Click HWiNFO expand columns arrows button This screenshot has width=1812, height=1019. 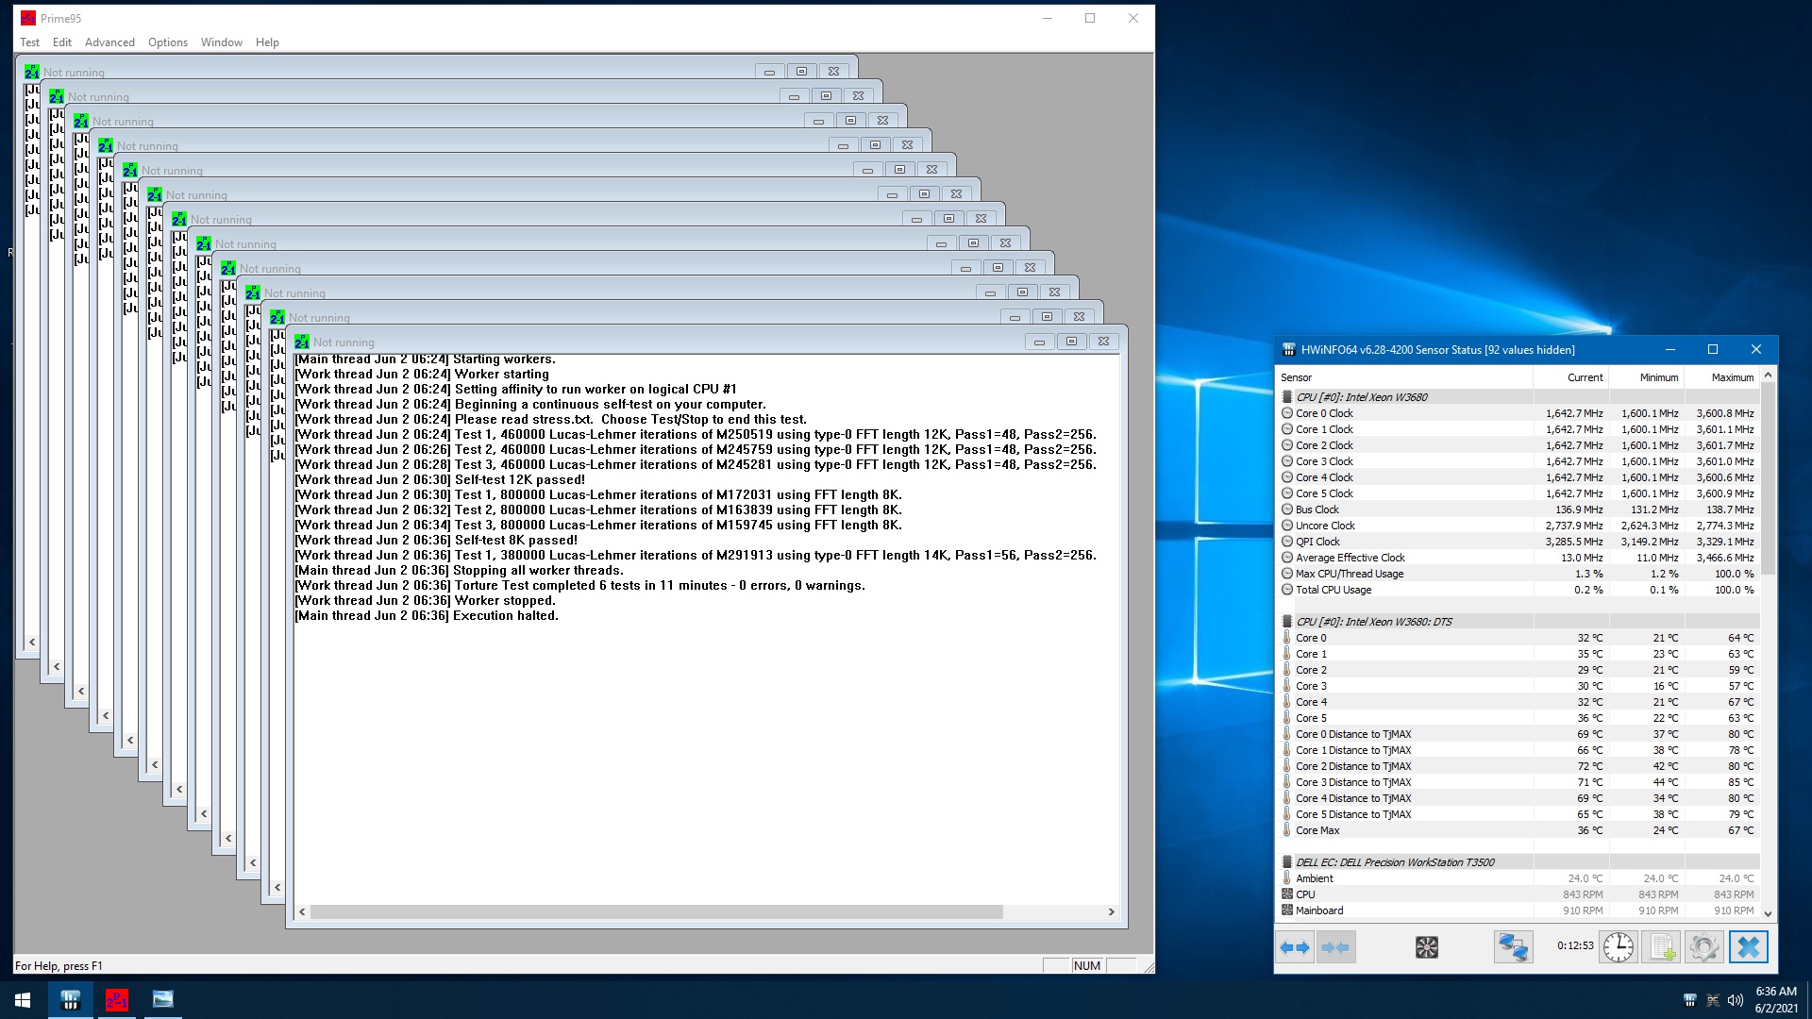pyautogui.click(x=1295, y=947)
